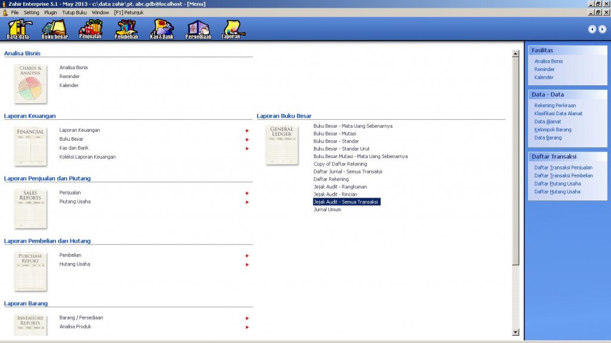Open the Kas & Bank toolbar module

point(162,29)
